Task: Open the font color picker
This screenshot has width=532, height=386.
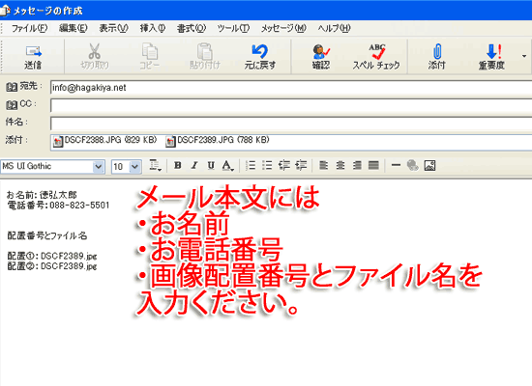Action: tap(227, 166)
